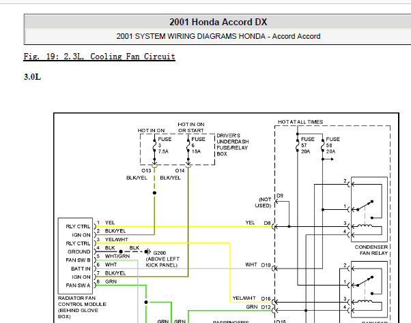Click the 'D8' terminal label
411x323 pixels.
[267, 223]
